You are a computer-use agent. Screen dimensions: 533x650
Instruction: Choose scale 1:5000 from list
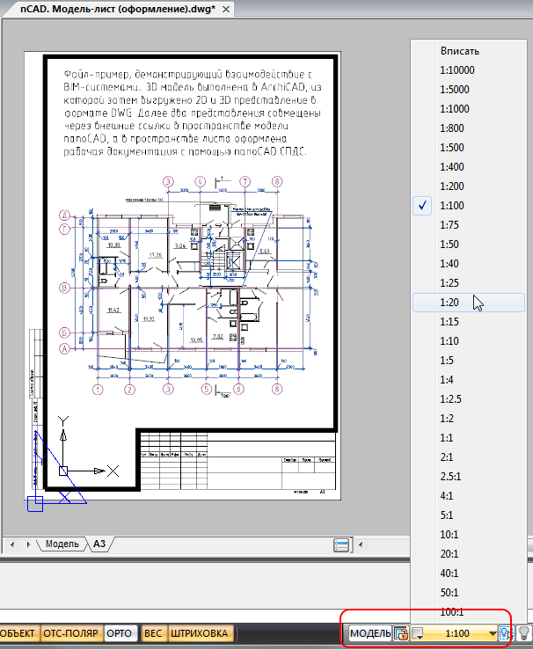[468, 90]
